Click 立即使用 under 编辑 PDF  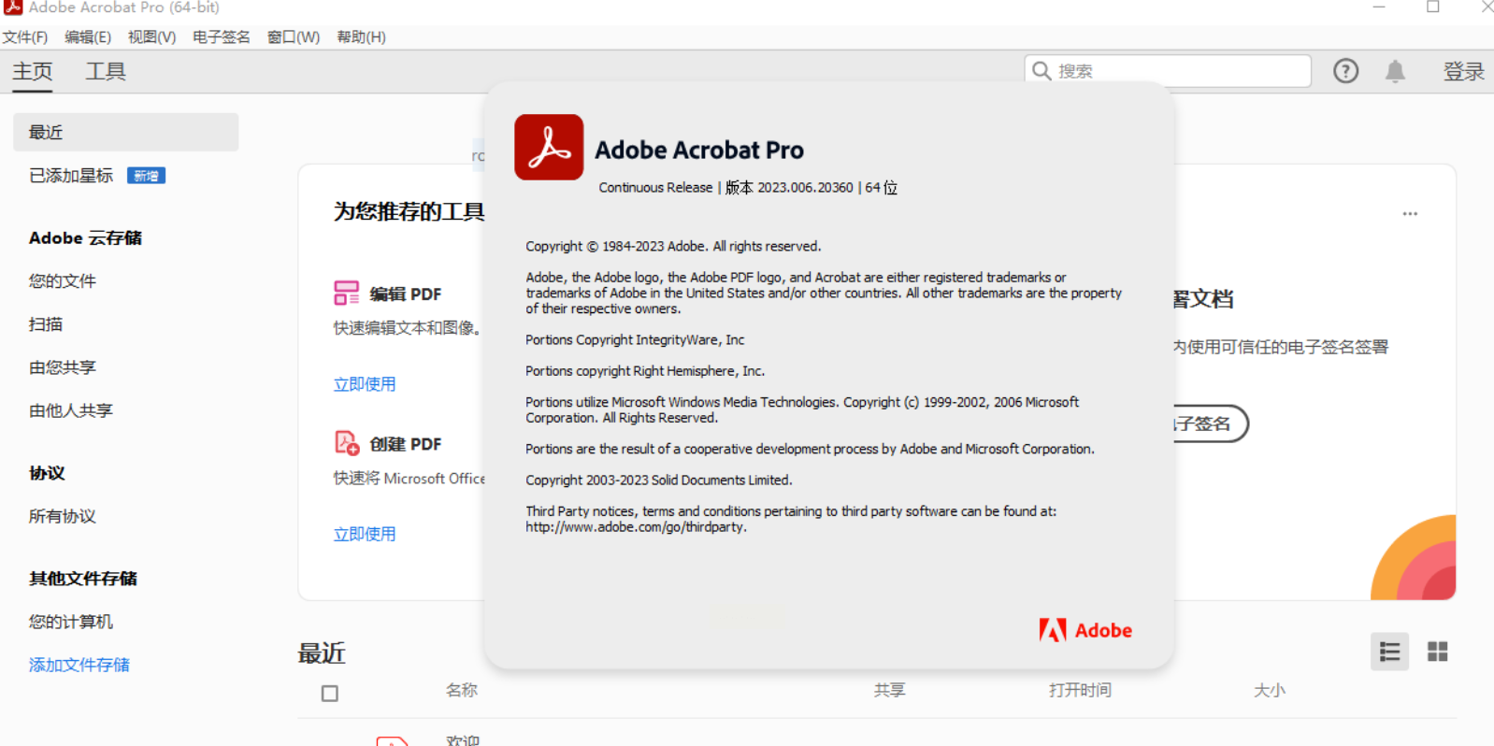click(365, 384)
